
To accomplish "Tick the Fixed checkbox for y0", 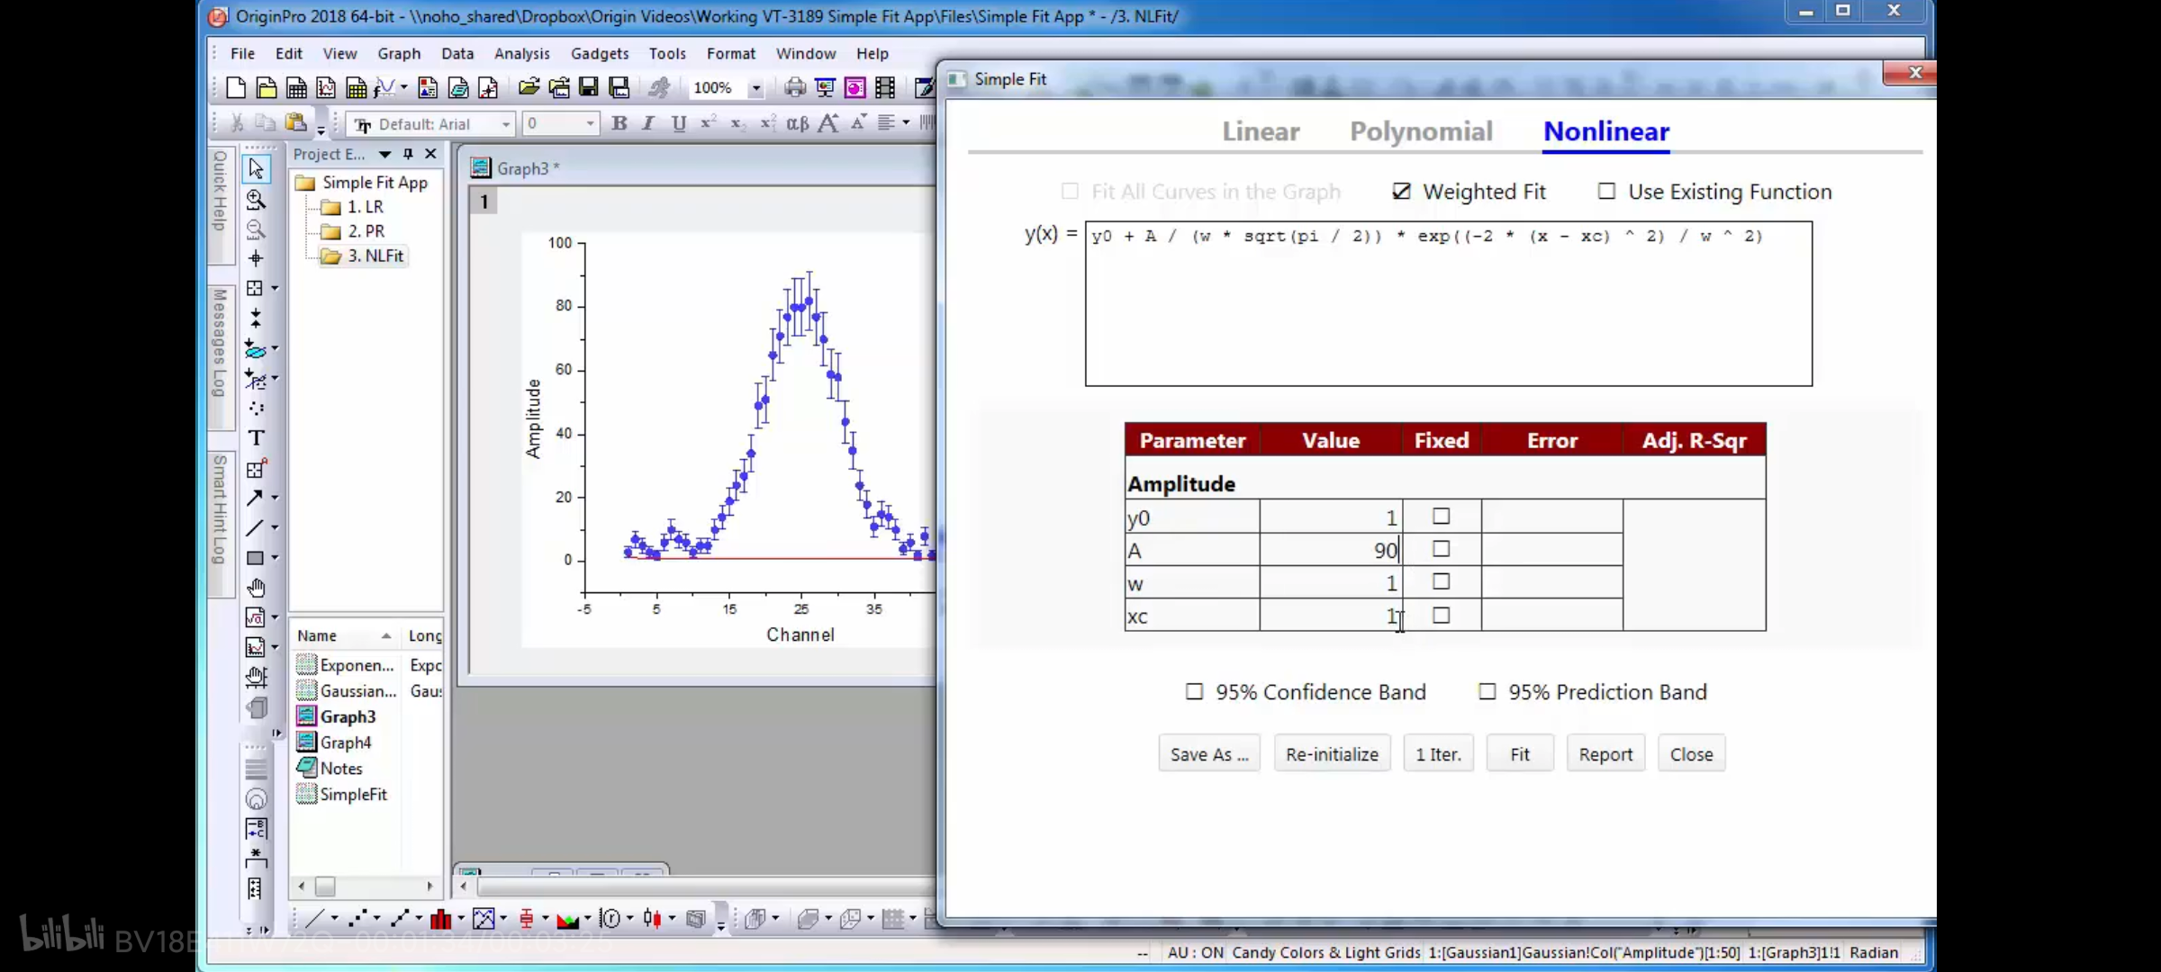I will (1441, 516).
